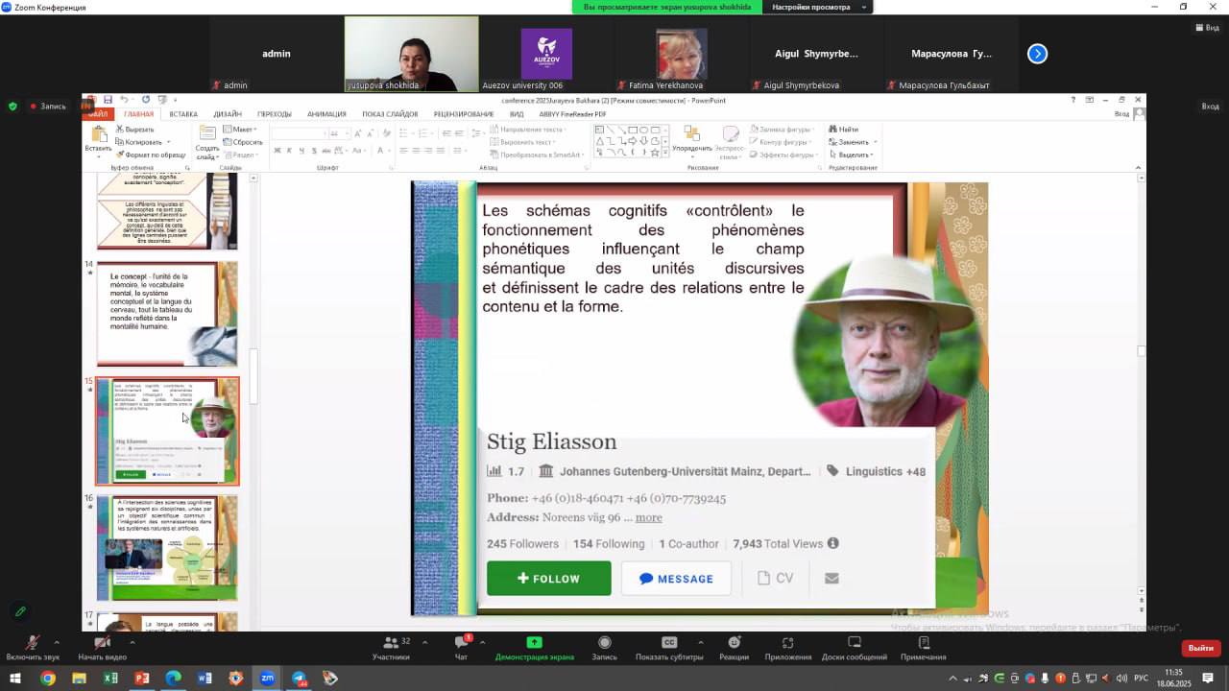Viewport: 1229px width, 691px height.
Task: Open Упорядочить arrange menu
Action: pyautogui.click(x=691, y=141)
